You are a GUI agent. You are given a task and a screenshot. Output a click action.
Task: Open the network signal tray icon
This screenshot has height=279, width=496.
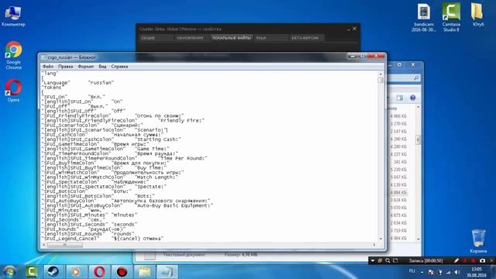point(448,272)
